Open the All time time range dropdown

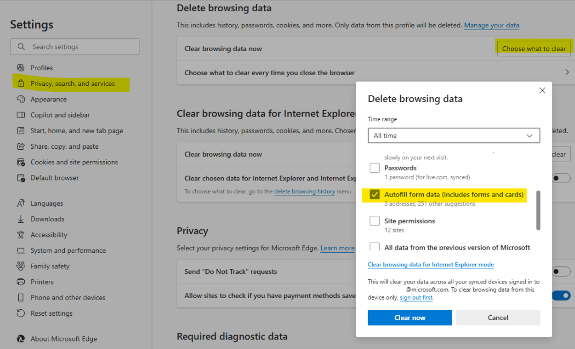coord(453,135)
